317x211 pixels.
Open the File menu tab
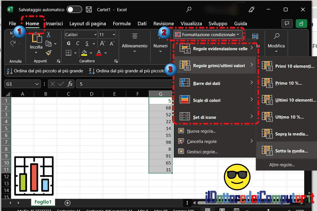pyautogui.click(x=12, y=24)
